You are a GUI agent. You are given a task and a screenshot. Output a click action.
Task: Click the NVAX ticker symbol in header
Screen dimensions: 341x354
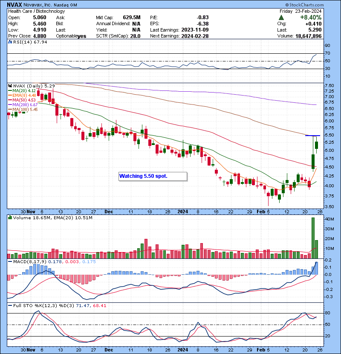pyautogui.click(x=14, y=5)
